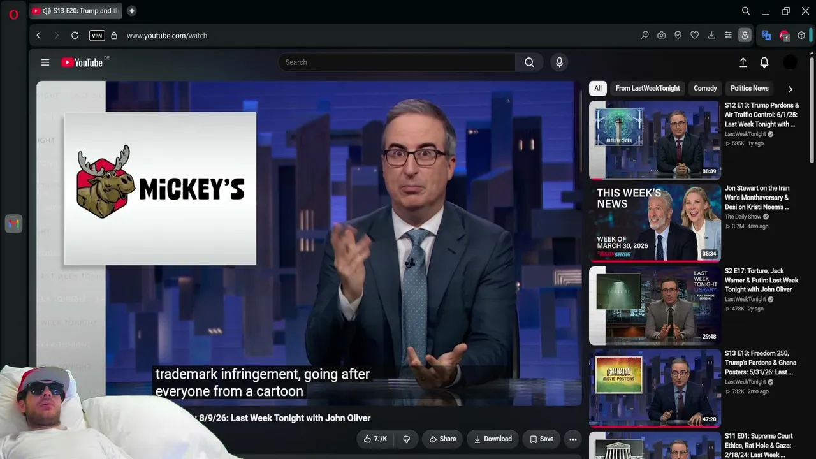
Task: Switch to the S13 E20 browser tab
Action: (x=75, y=11)
